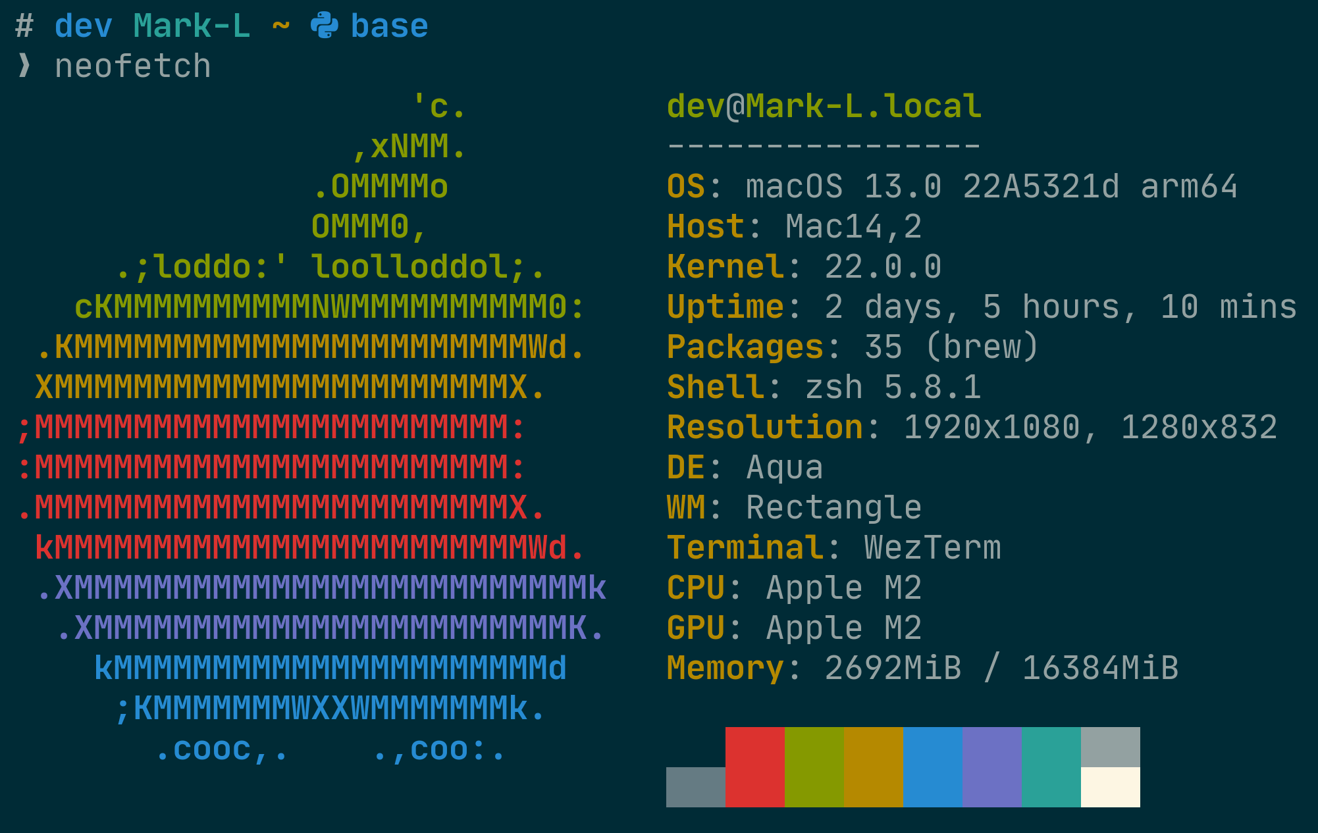This screenshot has width=1318, height=833.
Task: Click the Terminal WezTerm line
Action: (833, 547)
